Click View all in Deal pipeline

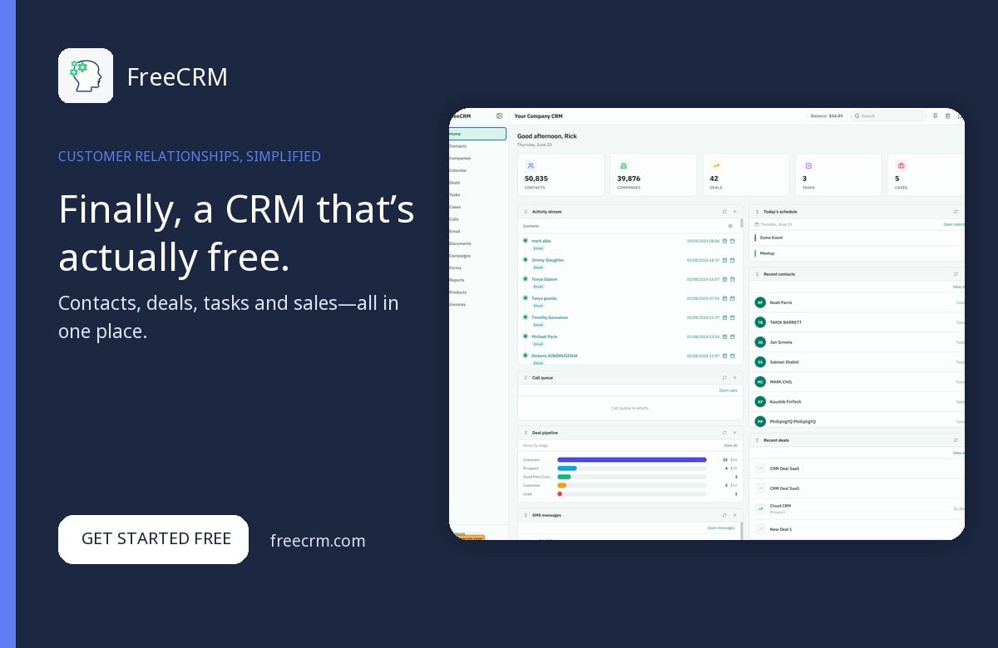[730, 445]
